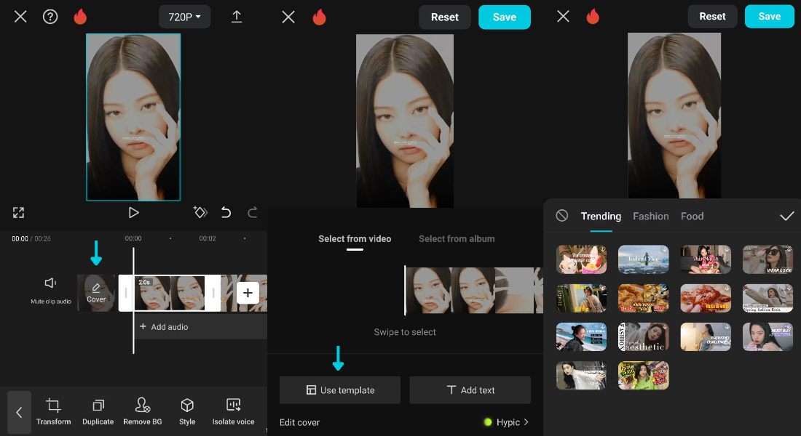This screenshot has width=801, height=436.
Task: Close the template panel with the right X
Action: [563, 16]
